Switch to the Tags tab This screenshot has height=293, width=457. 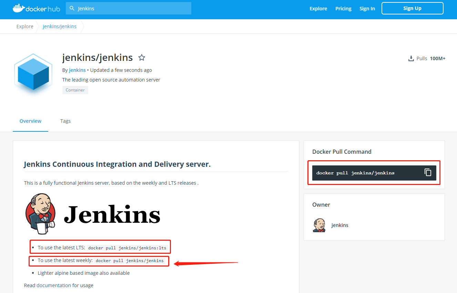click(65, 121)
